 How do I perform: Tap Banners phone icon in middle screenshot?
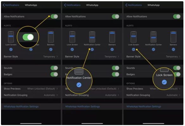pos(112,37)
